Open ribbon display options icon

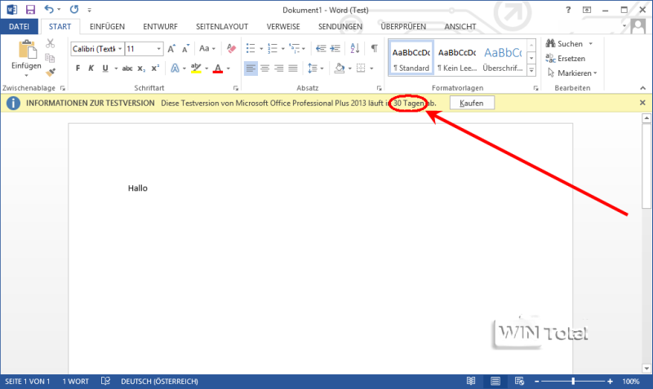tap(587, 10)
